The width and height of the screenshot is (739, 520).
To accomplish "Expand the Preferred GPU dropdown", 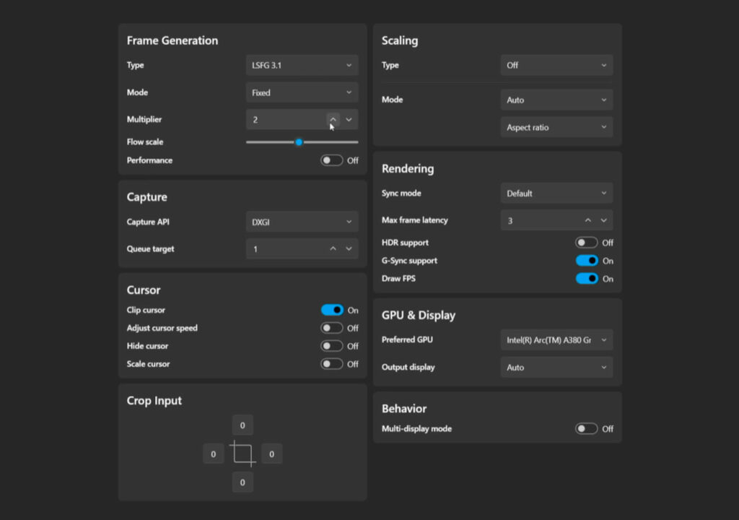I will pyautogui.click(x=556, y=340).
